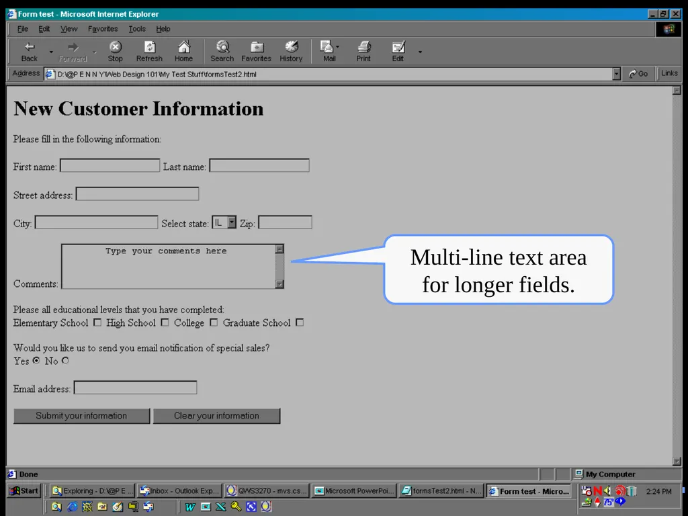Click the First name input field
688x516 pixels.
point(110,165)
